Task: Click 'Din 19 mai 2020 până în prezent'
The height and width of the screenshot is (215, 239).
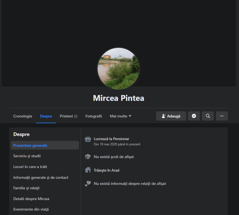Action: click(x=117, y=144)
